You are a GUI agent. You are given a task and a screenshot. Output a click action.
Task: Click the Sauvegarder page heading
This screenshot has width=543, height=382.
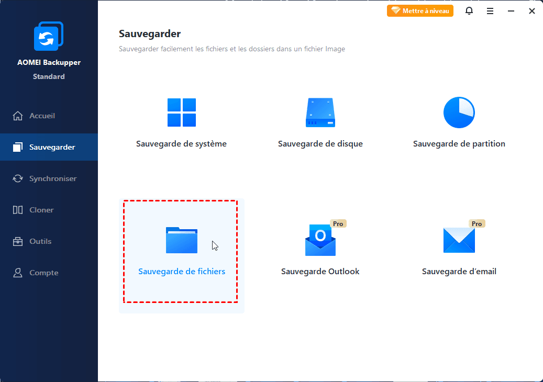point(150,33)
